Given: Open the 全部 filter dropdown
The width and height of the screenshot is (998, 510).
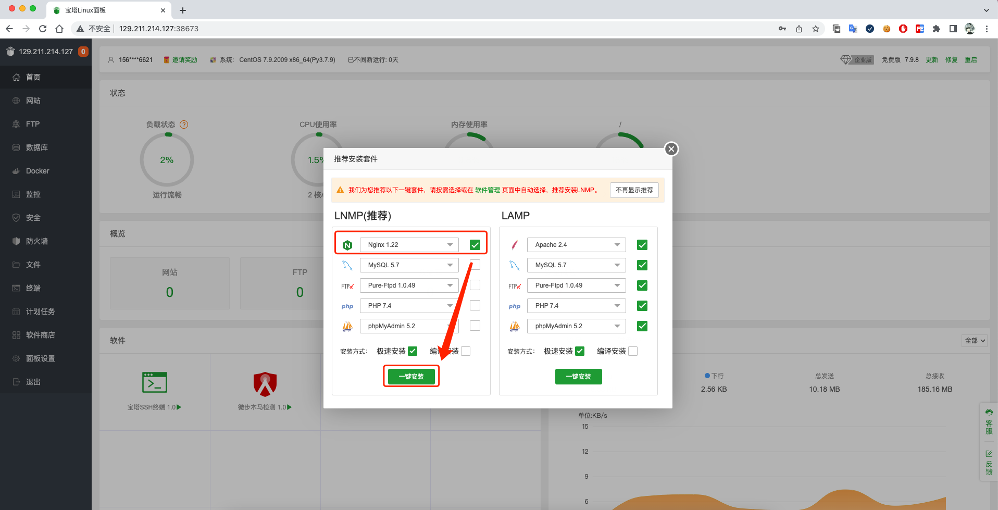Looking at the screenshot, I should point(975,341).
